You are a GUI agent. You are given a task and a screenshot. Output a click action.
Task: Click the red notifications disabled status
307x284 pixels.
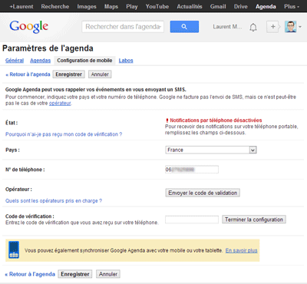click(x=214, y=121)
